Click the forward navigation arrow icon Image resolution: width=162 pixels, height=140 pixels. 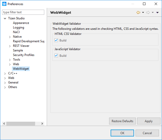pyautogui.click(x=148, y=12)
